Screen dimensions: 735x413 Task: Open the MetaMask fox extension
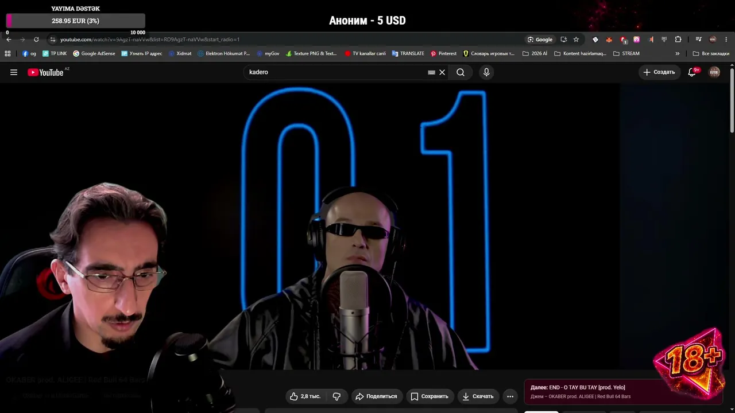tap(609, 40)
